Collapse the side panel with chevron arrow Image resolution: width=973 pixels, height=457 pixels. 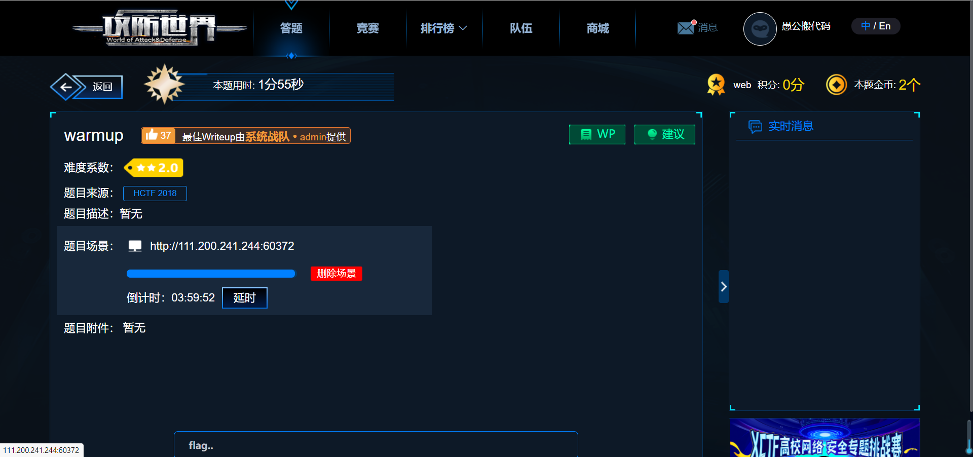tap(724, 287)
